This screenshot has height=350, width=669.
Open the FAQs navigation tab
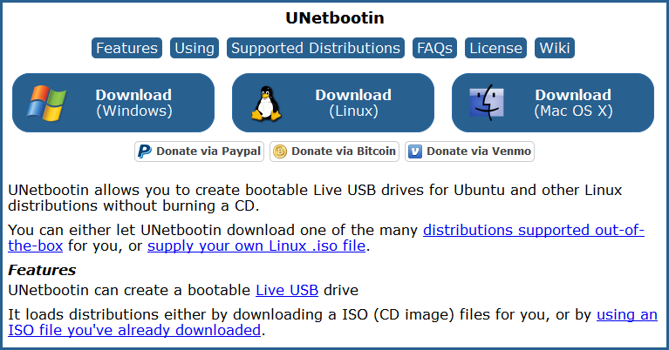click(434, 48)
